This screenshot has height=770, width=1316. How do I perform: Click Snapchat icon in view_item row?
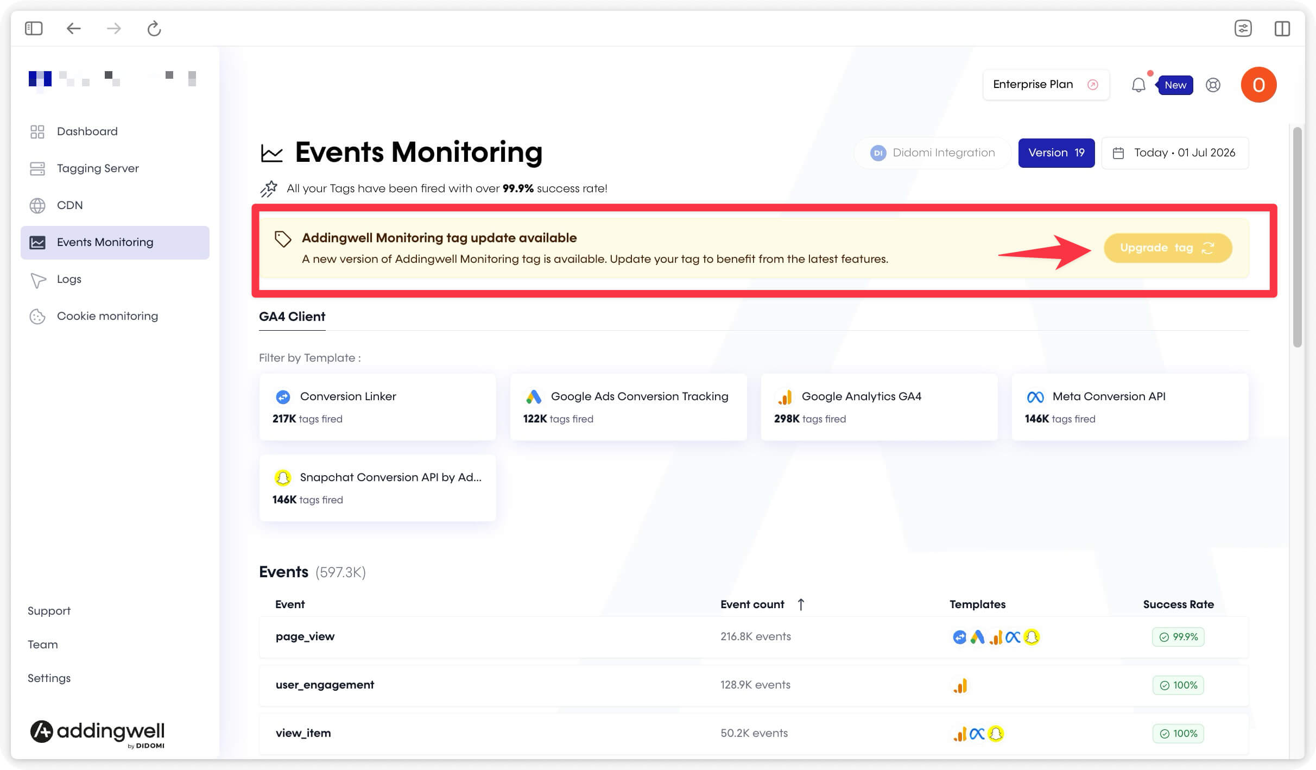click(x=996, y=734)
